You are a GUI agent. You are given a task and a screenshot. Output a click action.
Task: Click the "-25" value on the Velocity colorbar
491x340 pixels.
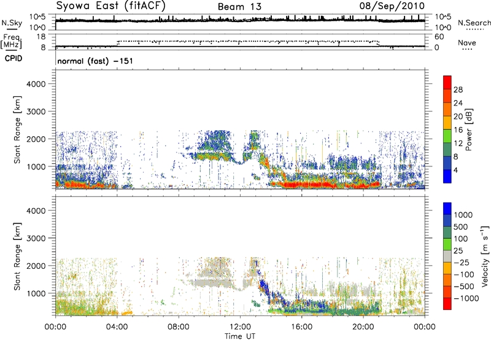tap(461, 263)
